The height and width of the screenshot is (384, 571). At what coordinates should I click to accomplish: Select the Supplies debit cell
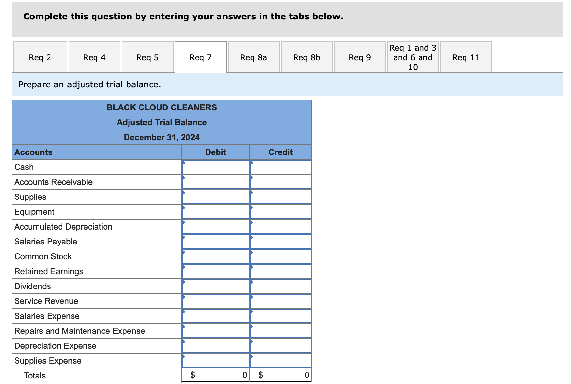[216, 197]
